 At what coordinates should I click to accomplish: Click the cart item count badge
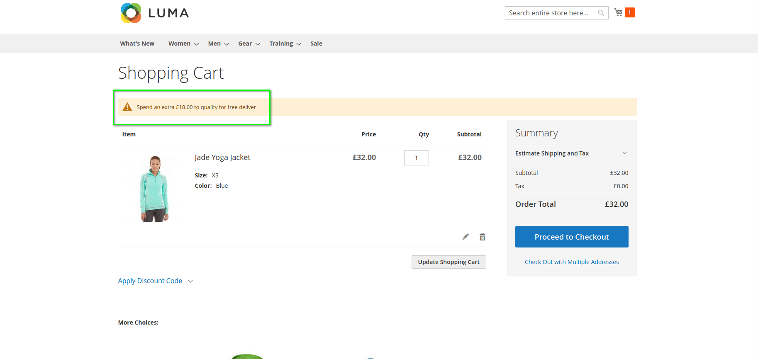[x=629, y=12]
